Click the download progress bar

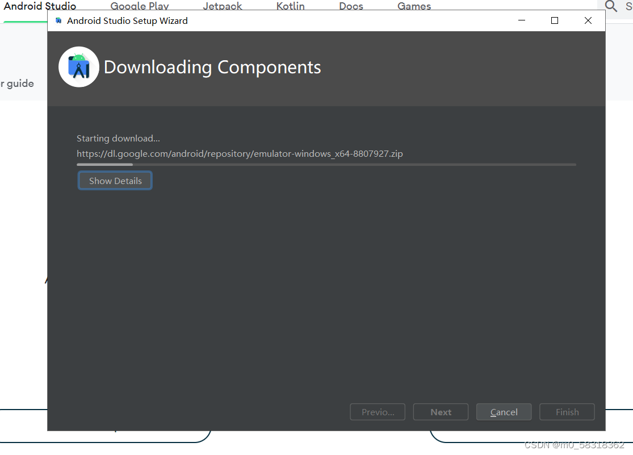(326, 165)
